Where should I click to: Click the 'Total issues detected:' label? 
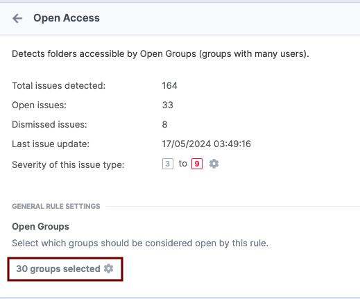(59, 86)
